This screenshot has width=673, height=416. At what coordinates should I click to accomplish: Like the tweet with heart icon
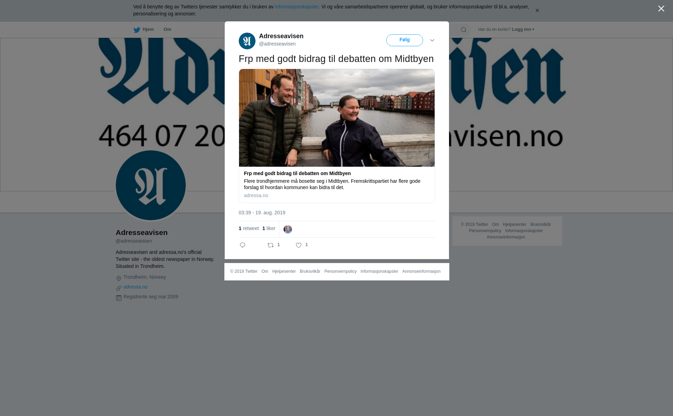[x=299, y=245]
